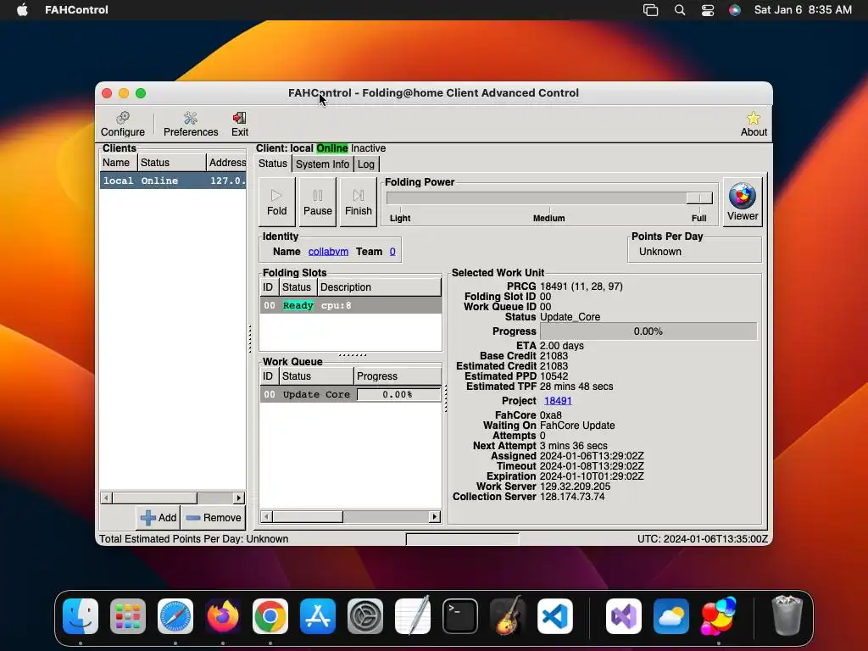Add a new client with Add

(159, 518)
